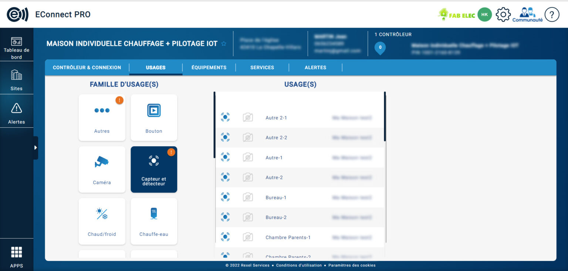Open the APPS grid launcher
This screenshot has width=568, height=271.
pyautogui.click(x=17, y=257)
